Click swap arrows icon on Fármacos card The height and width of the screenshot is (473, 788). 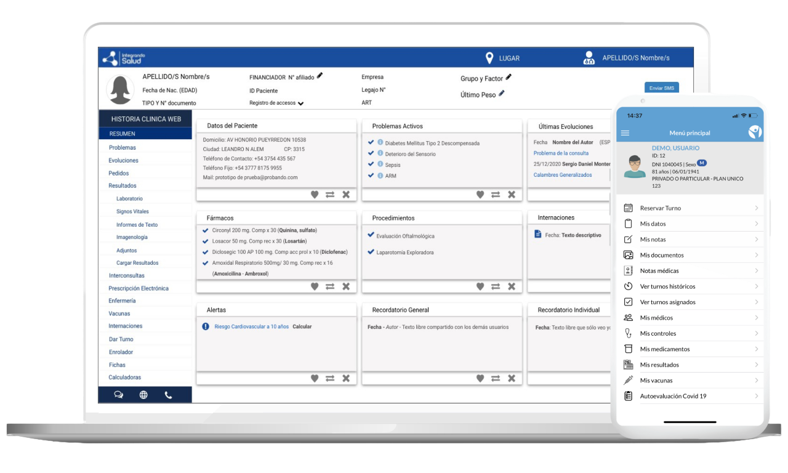[330, 286]
